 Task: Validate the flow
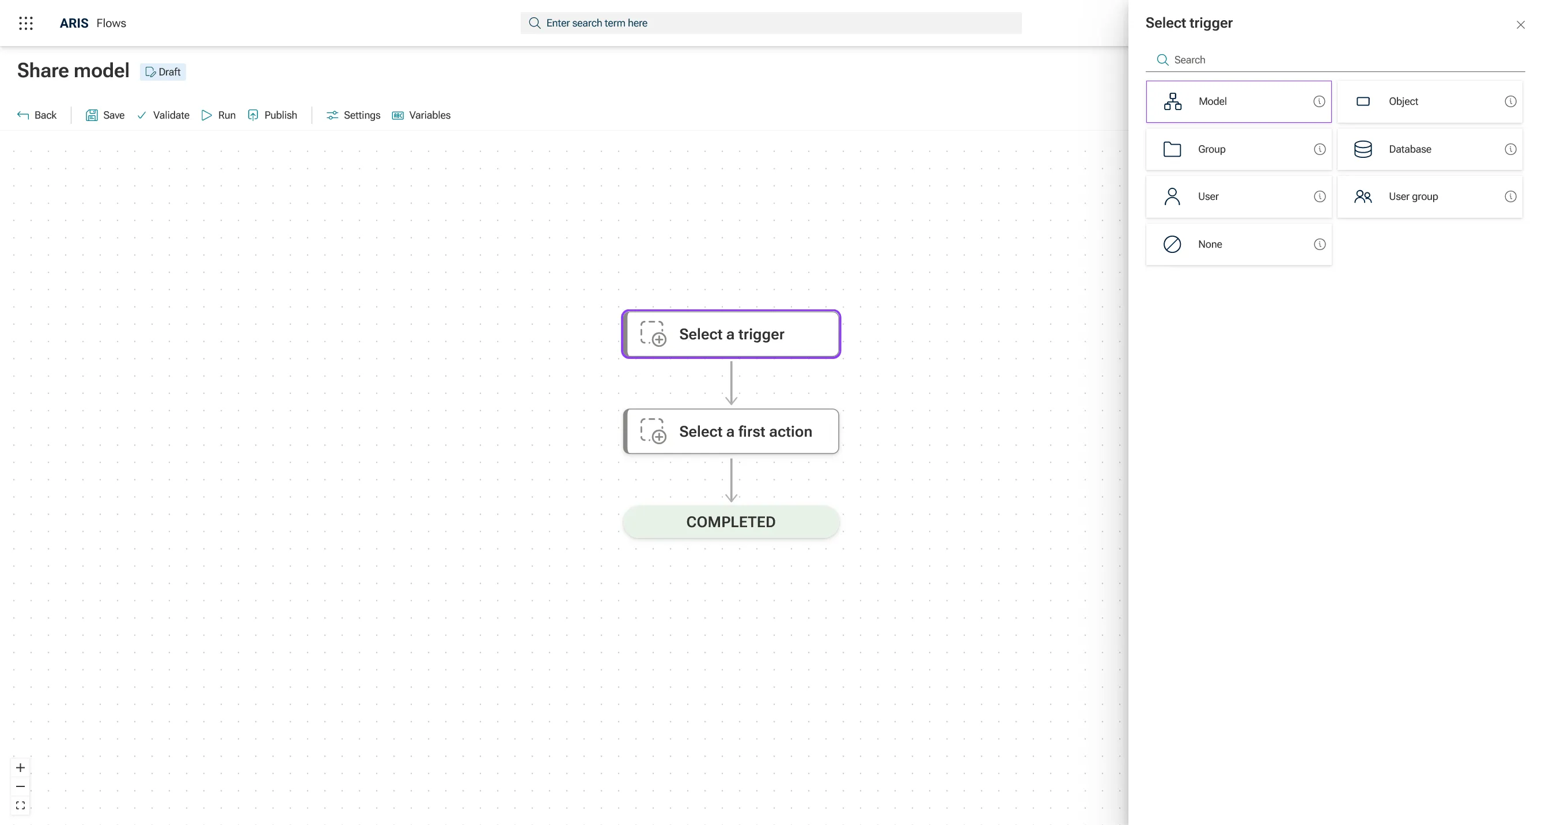coord(163,115)
